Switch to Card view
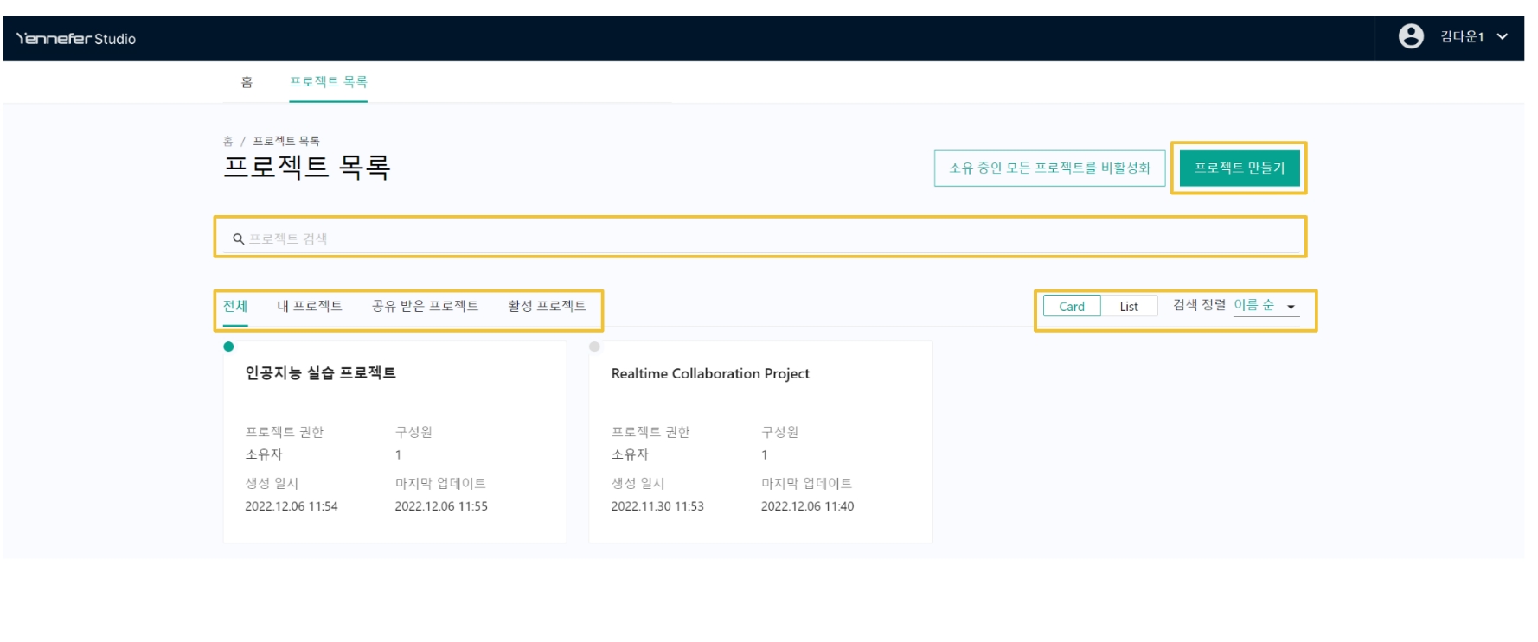The width and height of the screenshot is (1538, 642). (x=1071, y=307)
